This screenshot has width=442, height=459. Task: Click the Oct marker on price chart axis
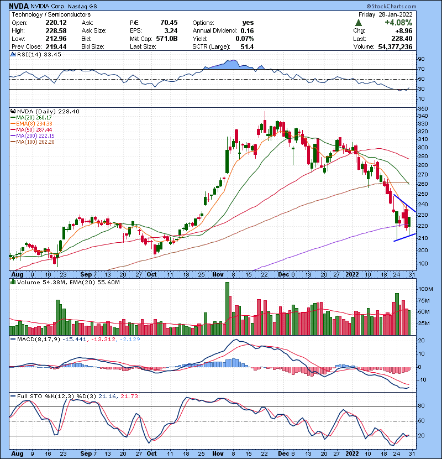tap(151, 275)
